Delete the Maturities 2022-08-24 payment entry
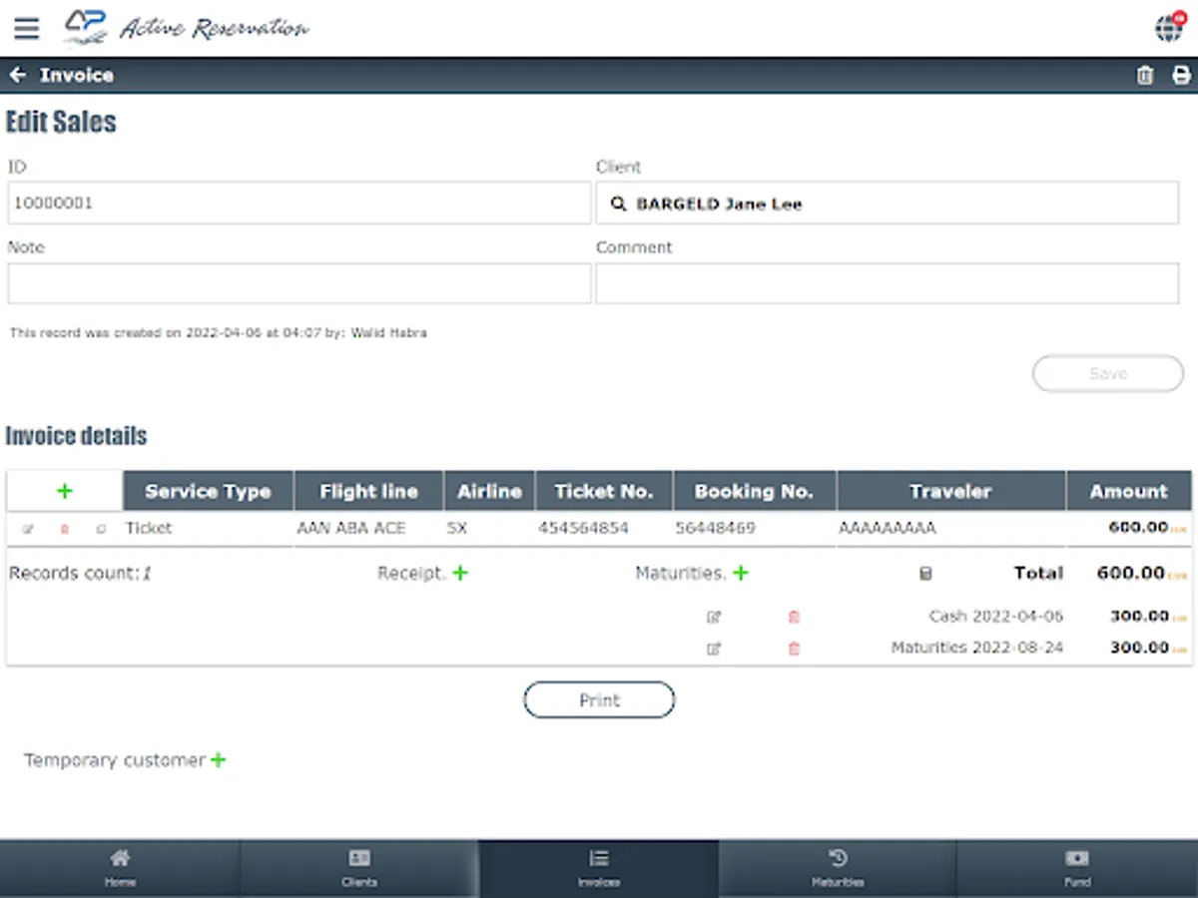The image size is (1198, 898). (x=793, y=649)
